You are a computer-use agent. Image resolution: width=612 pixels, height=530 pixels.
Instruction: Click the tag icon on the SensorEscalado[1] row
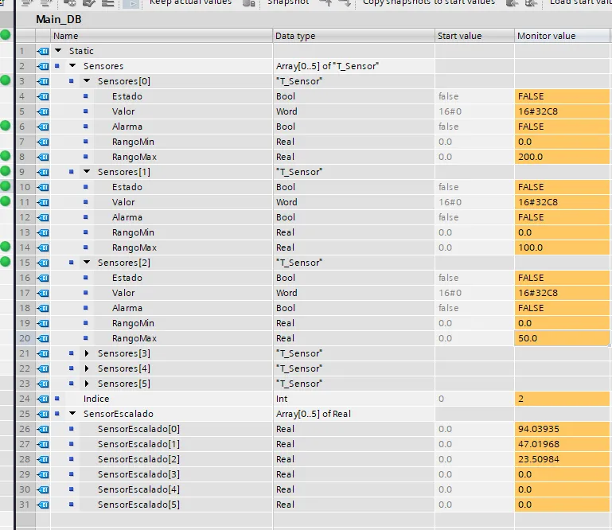pos(43,444)
